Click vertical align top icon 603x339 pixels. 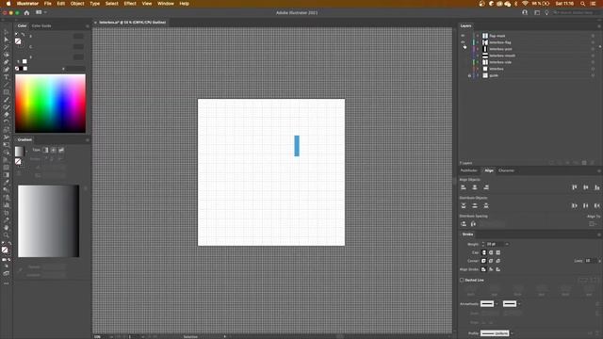point(574,187)
